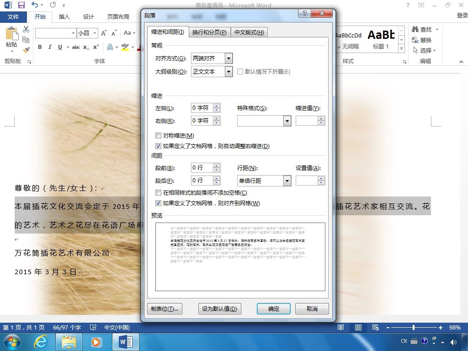Click the Find binoculars icon
Image resolution: width=468 pixels, height=351 pixels.
click(415, 29)
